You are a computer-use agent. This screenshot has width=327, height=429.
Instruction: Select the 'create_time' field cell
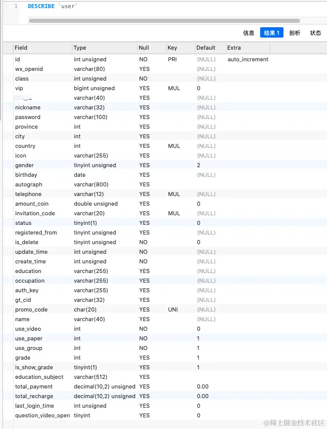(x=30, y=261)
